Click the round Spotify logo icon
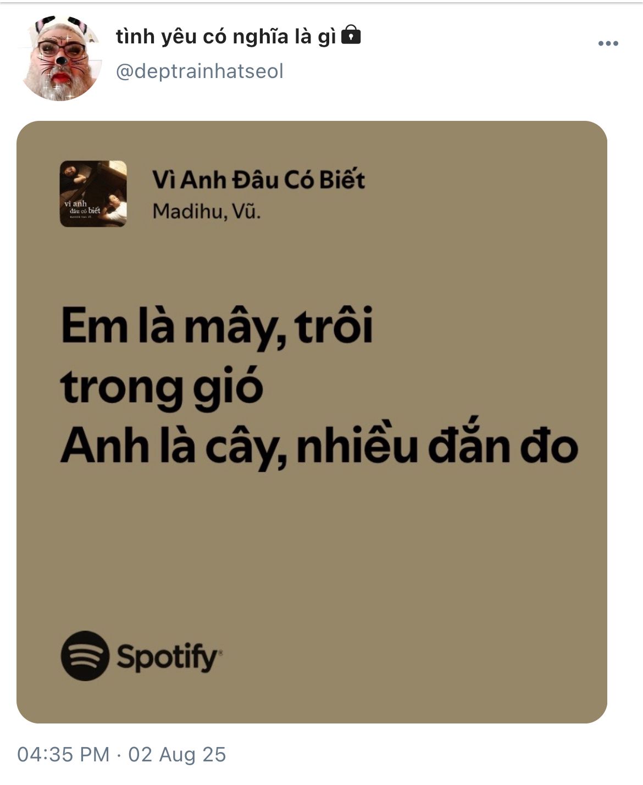The height and width of the screenshot is (785, 643). 85,655
